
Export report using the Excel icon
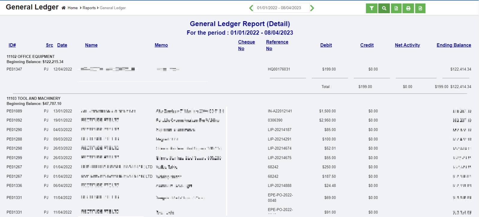(396, 8)
